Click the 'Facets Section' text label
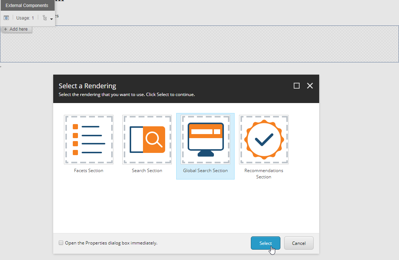Viewport: 399px width, 260px height. [x=89, y=171]
